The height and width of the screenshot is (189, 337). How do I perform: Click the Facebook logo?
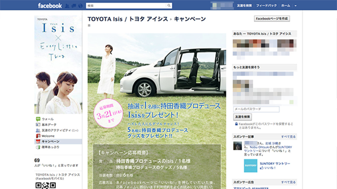(x=50, y=6)
